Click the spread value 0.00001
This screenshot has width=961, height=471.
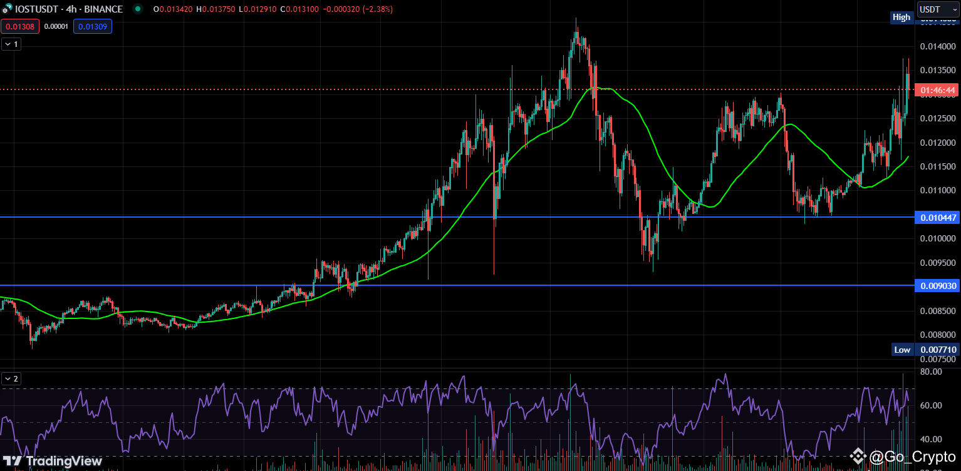pyautogui.click(x=57, y=26)
